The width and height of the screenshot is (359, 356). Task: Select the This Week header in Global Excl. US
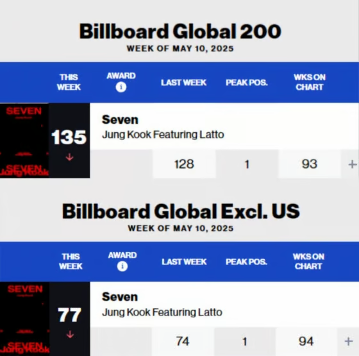click(x=71, y=262)
